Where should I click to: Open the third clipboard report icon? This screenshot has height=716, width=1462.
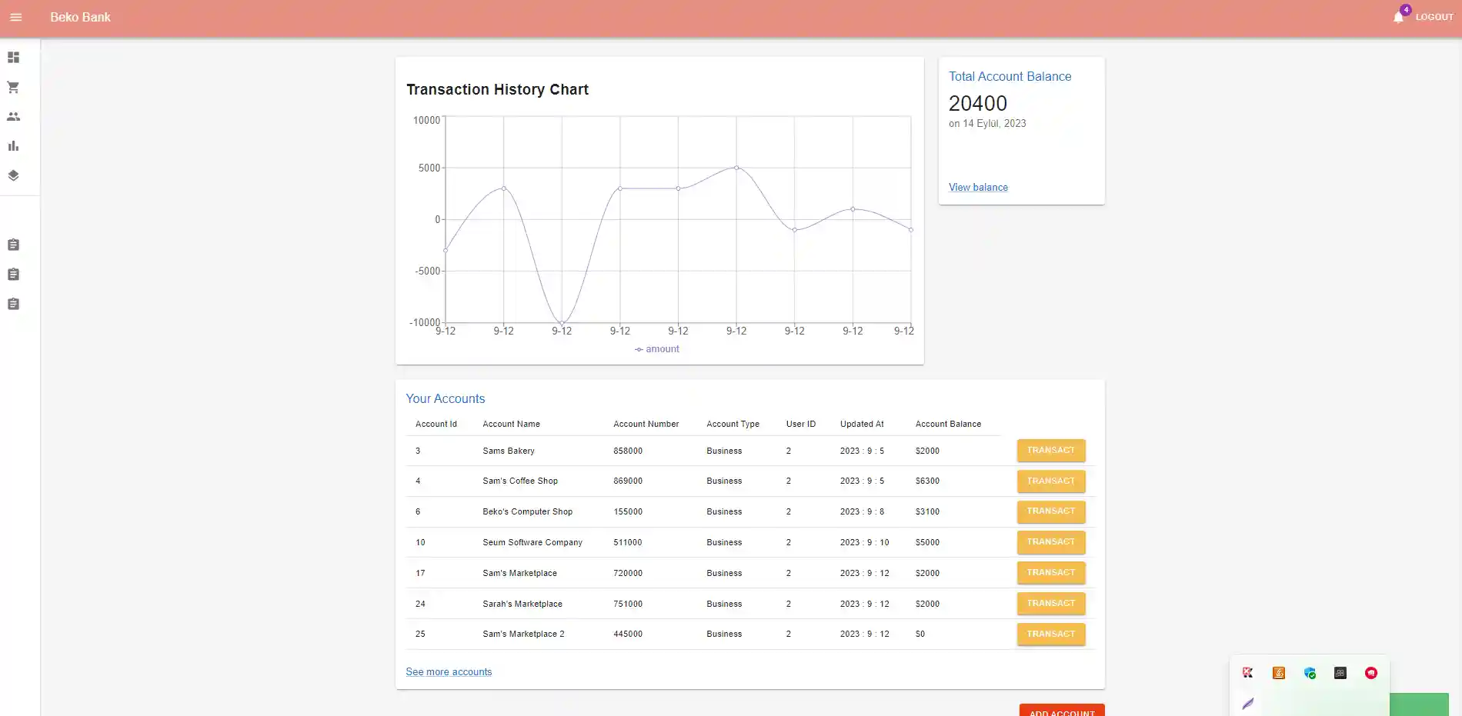click(x=13, y=304)
